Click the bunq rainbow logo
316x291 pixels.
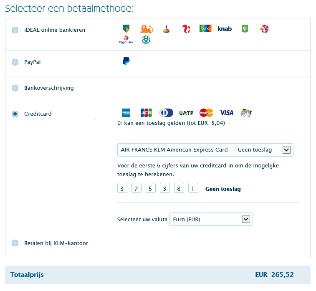pos(205,28)
